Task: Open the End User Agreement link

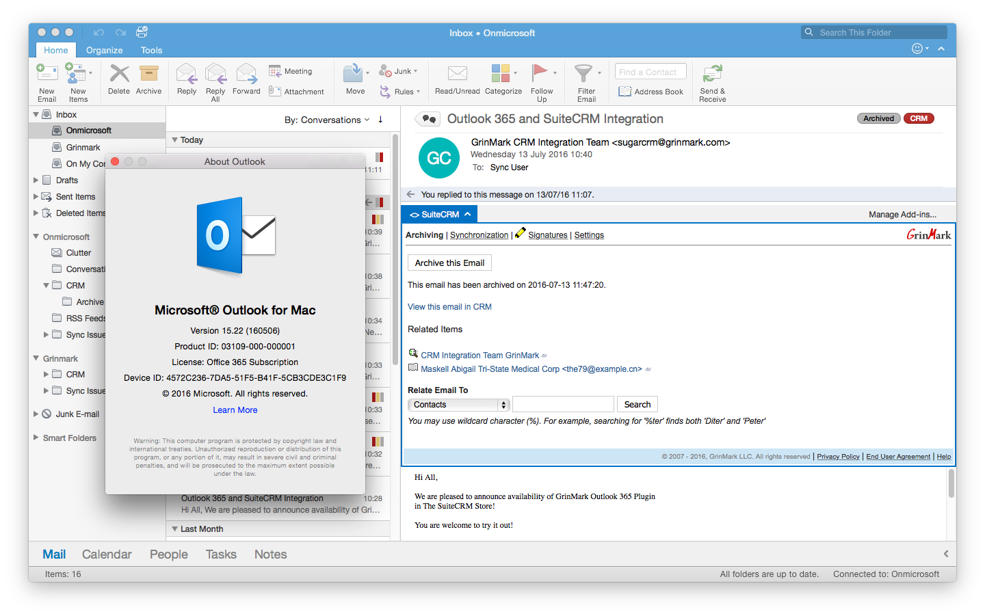Action: 898,457
